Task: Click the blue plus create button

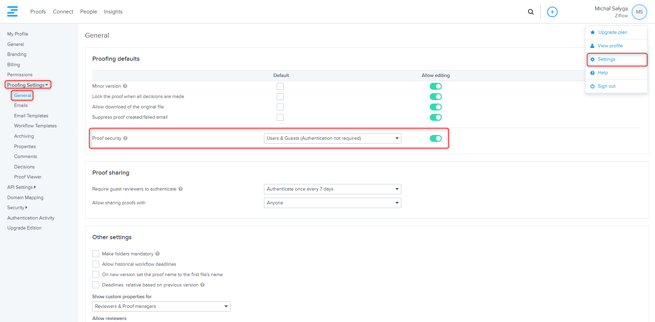Action: (x=552, y=12)
